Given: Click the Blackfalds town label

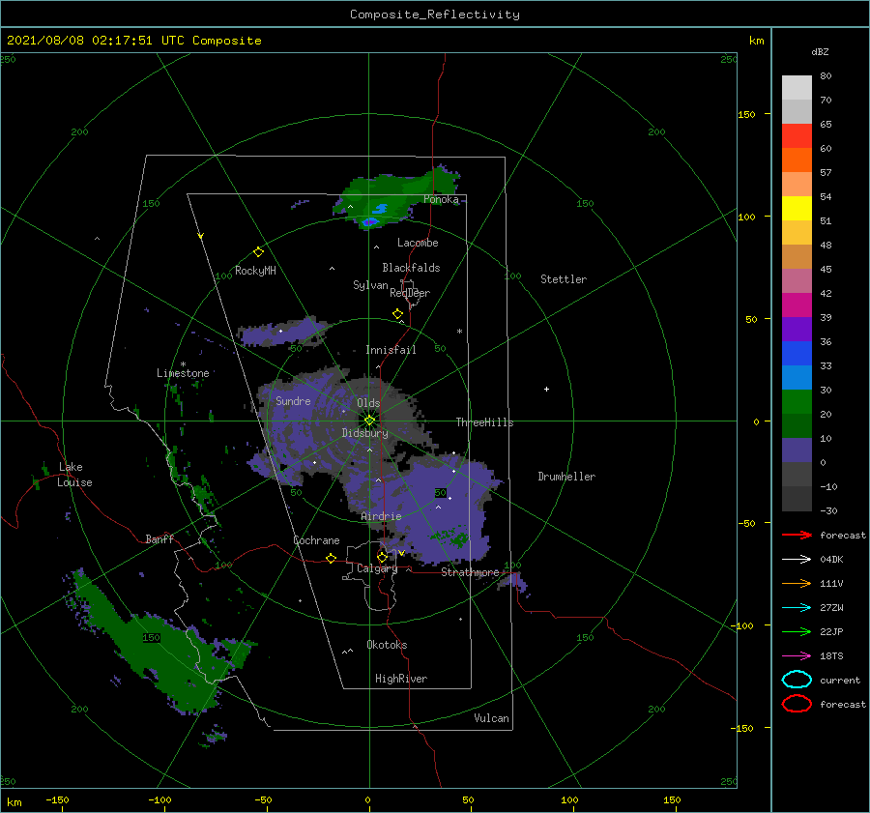Looking at the screenshot, I should pos(411,268).
